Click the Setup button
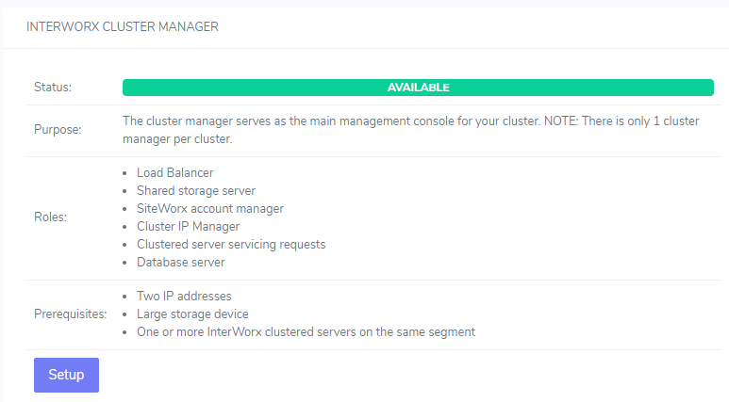Viewport: 729px width, 402px height. point(66,375)
